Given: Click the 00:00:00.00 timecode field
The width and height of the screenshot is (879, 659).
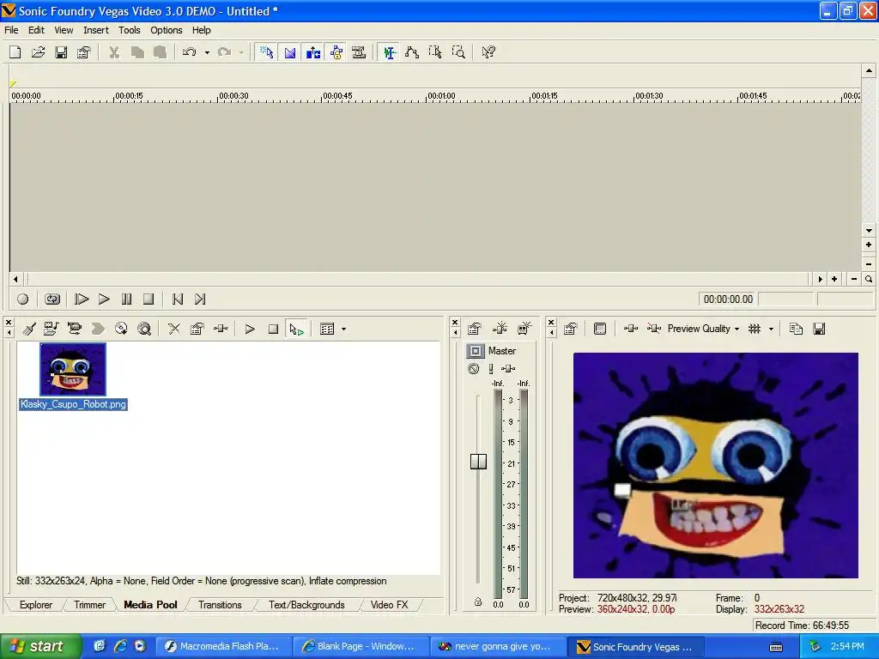Looking at the screenshot, I should (x=728, y=299).
